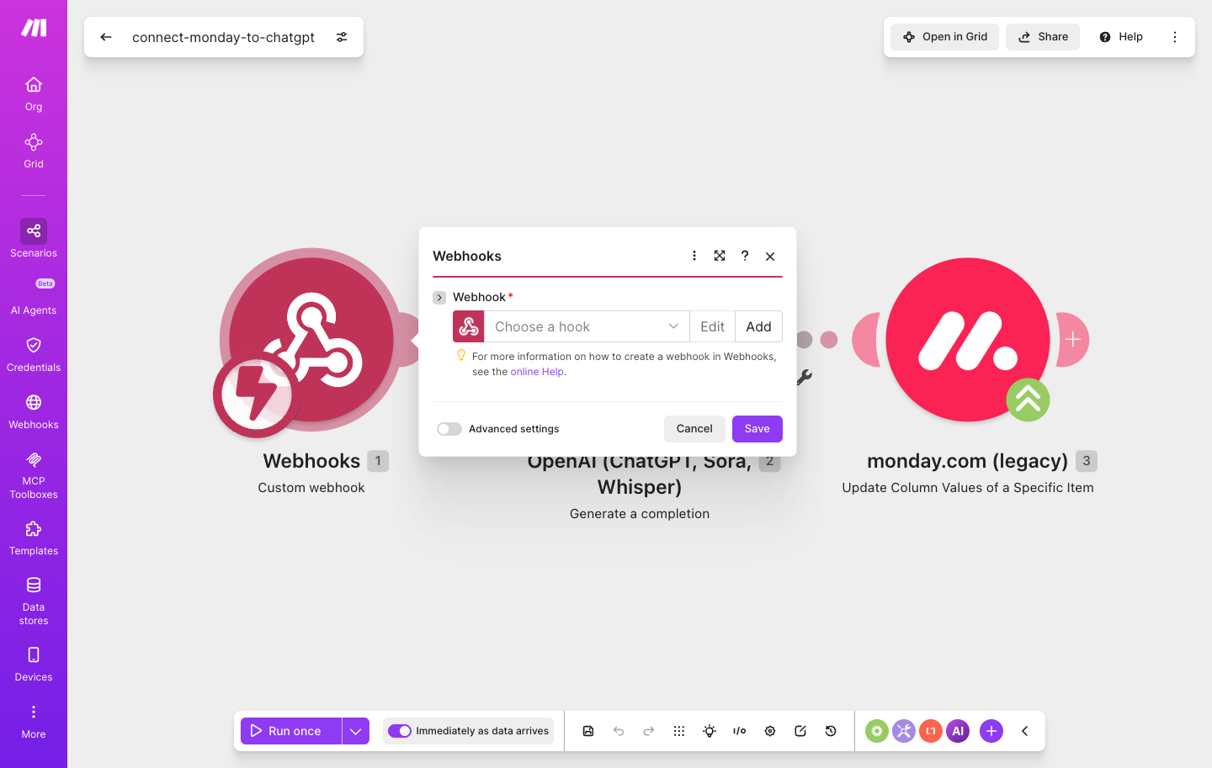Screen dimensions: 1212x768
Task: Go to Scenarios in the sidebar
Action: tap(34, 239)
